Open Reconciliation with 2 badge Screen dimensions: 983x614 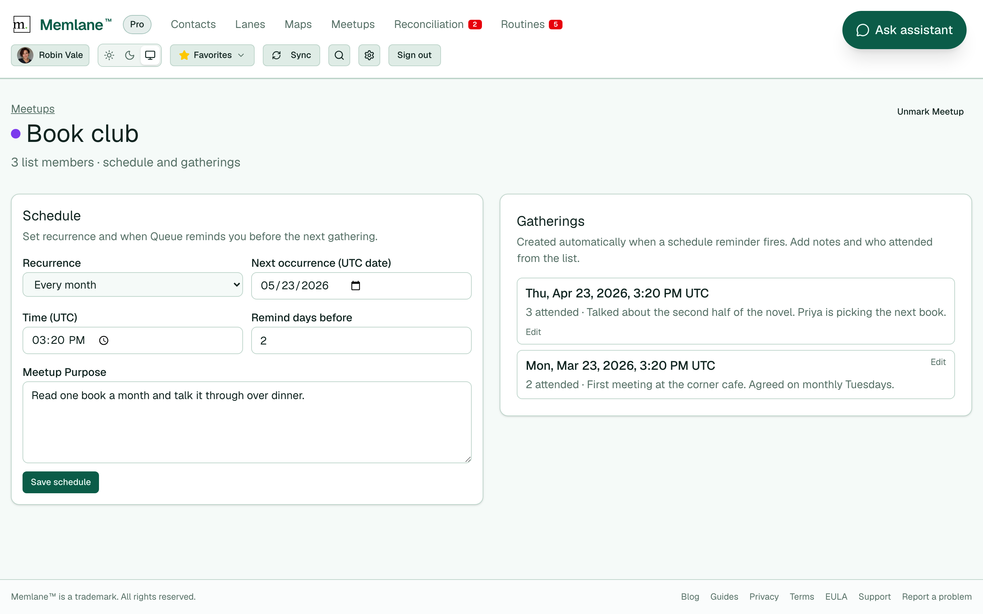pyautogui.click(x=438, y=24)
